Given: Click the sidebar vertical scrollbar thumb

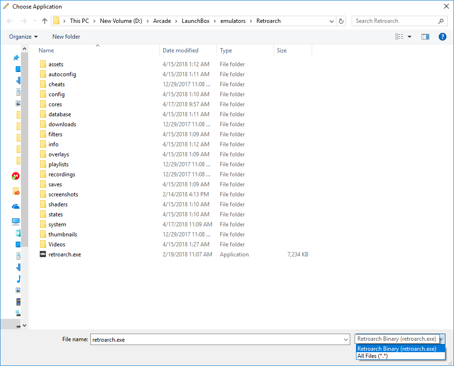Looking at the screenshot, I should 25,149.
